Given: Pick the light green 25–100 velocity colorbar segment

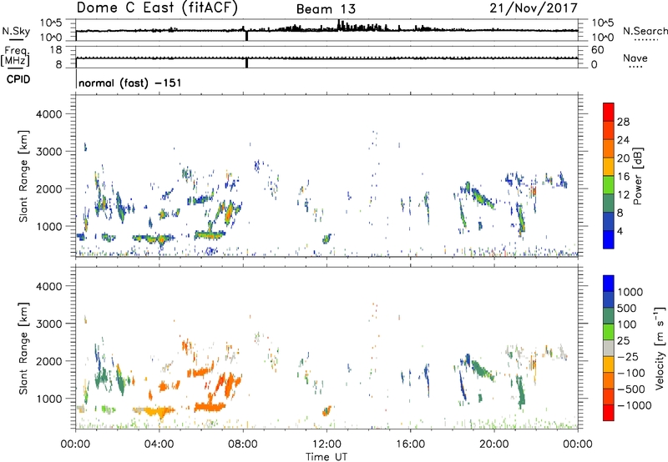Looking at the screenshot, I should click(609, 332).
